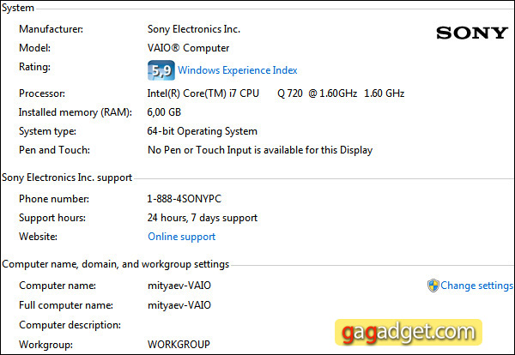The image size is (515, 355).
Task: Click the Rating: label
Action: (34, 67)
